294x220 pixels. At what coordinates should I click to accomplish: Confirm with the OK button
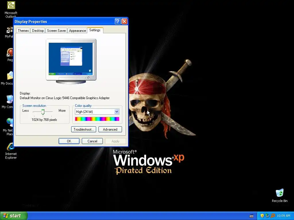point(69,141)
